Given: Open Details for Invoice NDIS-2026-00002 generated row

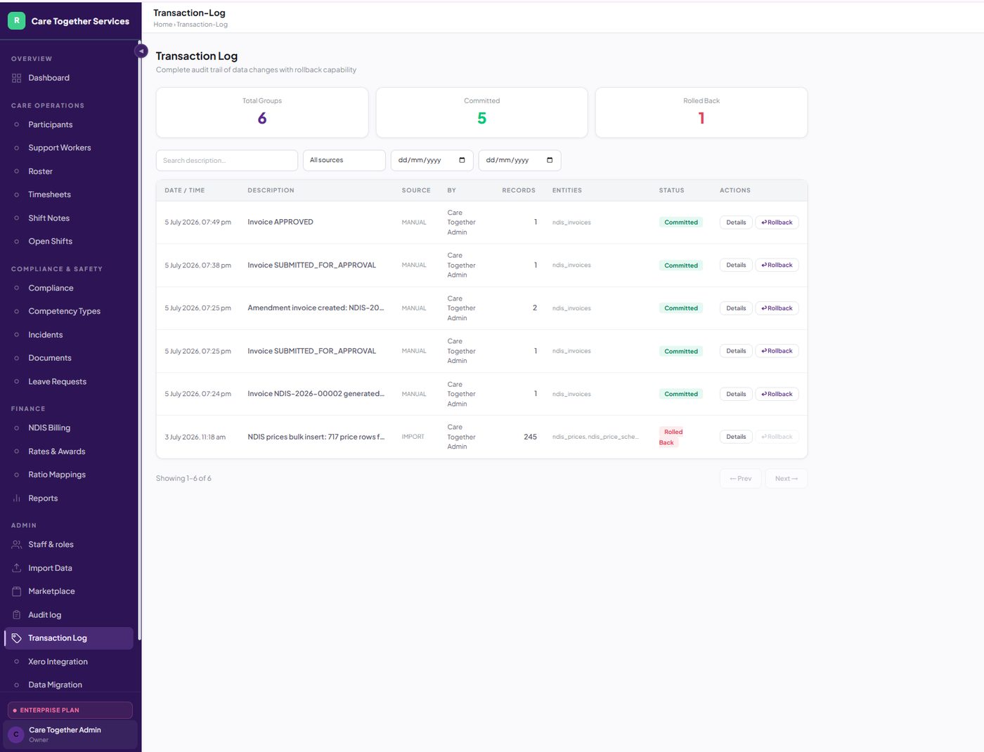Looking at the screenshot, I should tap(736, 394).
